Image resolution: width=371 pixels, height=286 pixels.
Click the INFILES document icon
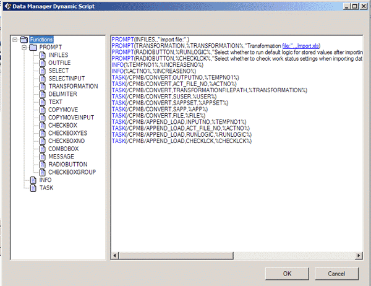[43, 55]
